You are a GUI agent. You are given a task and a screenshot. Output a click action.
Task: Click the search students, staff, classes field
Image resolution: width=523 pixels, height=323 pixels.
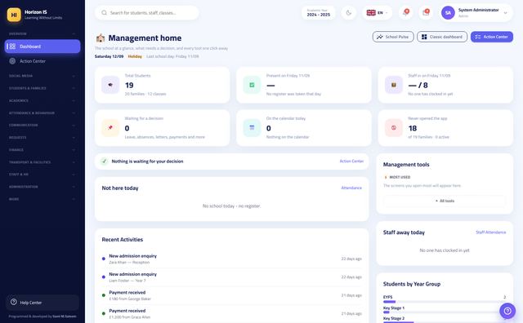(x=147, y=13)
